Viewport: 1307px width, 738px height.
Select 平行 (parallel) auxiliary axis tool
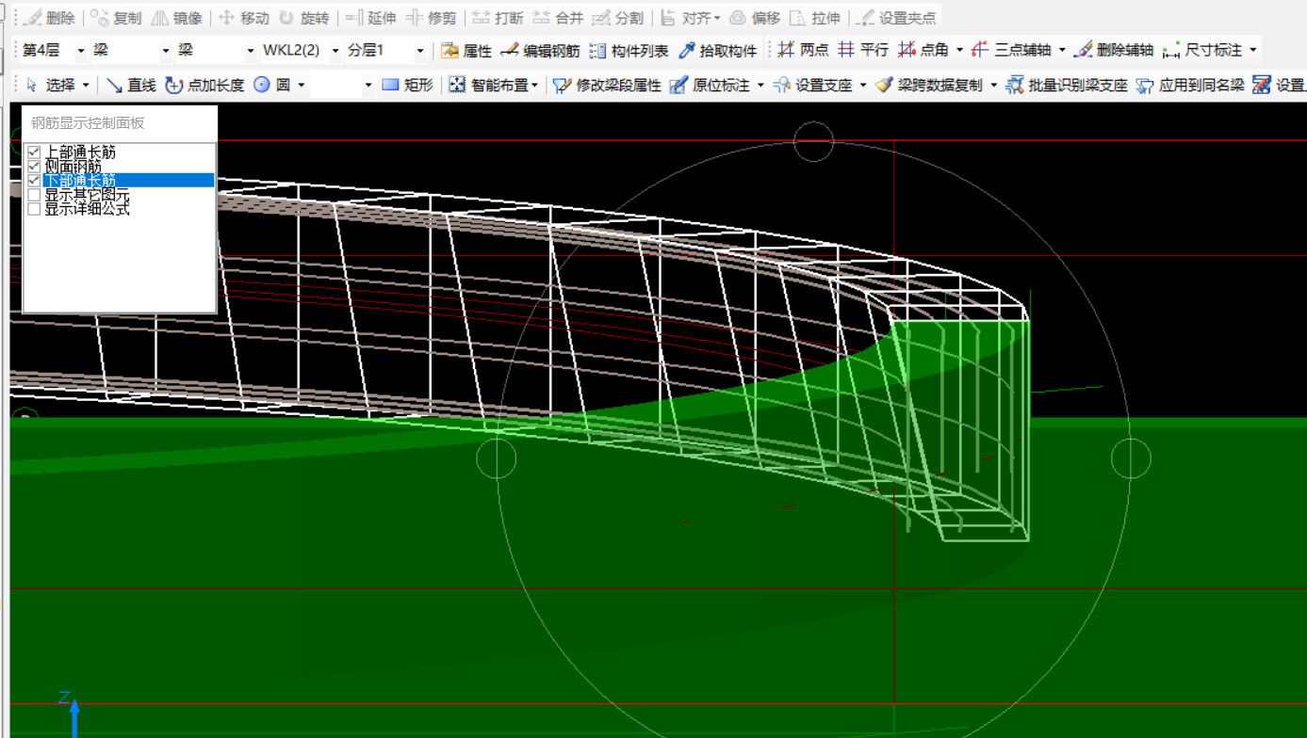(863, 50)
